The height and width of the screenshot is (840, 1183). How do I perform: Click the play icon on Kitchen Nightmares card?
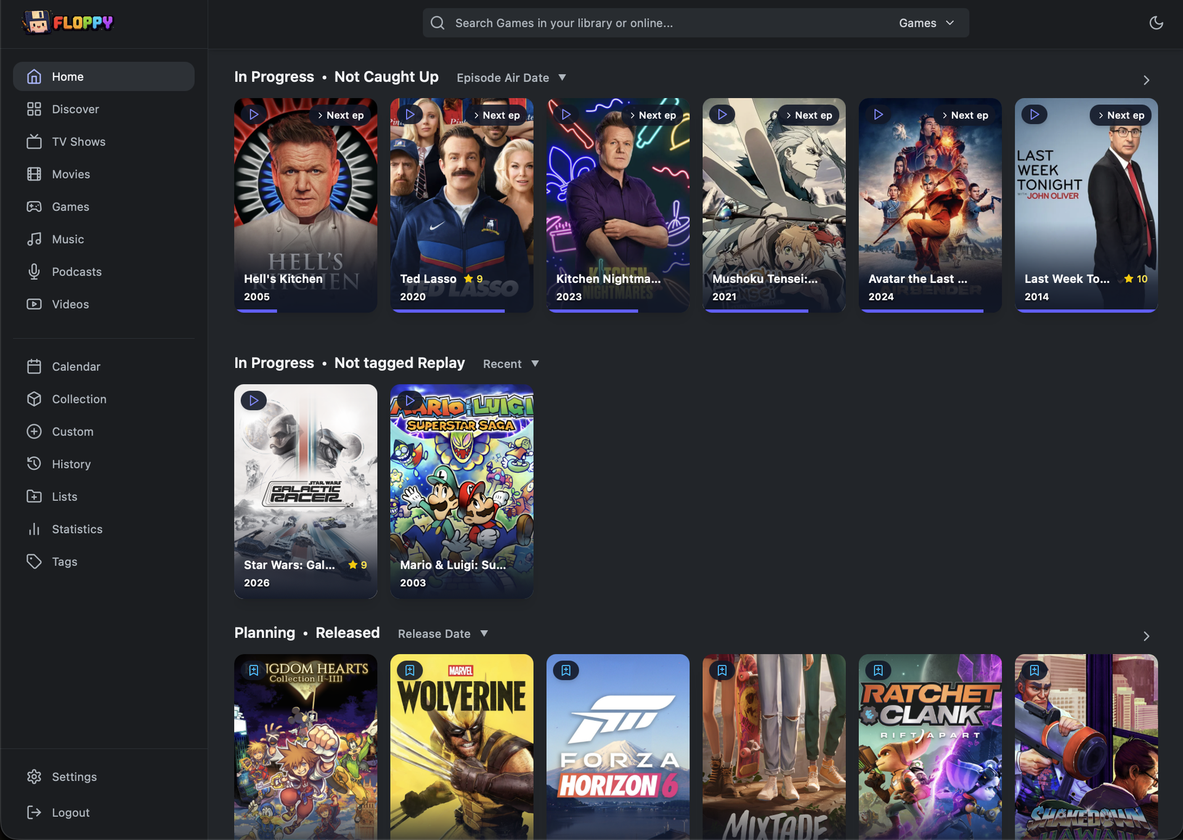click(x=566, y=115)
